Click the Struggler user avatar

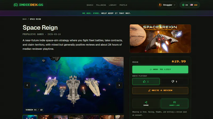pos(160,5)
